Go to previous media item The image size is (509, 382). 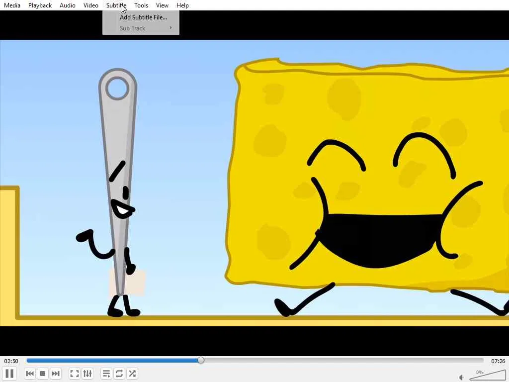(29, 374)
